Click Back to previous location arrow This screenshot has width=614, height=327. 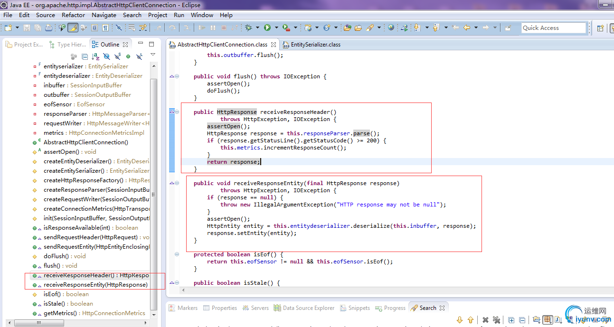click(467, 28)
